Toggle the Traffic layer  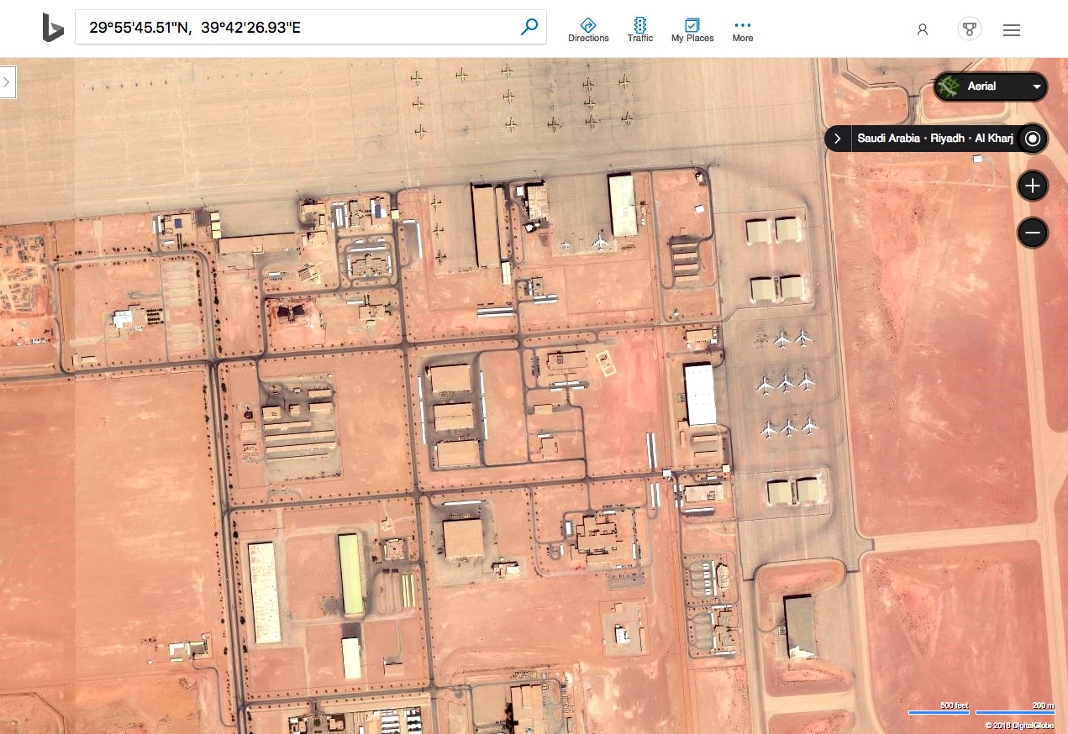[x=640, y=30]
